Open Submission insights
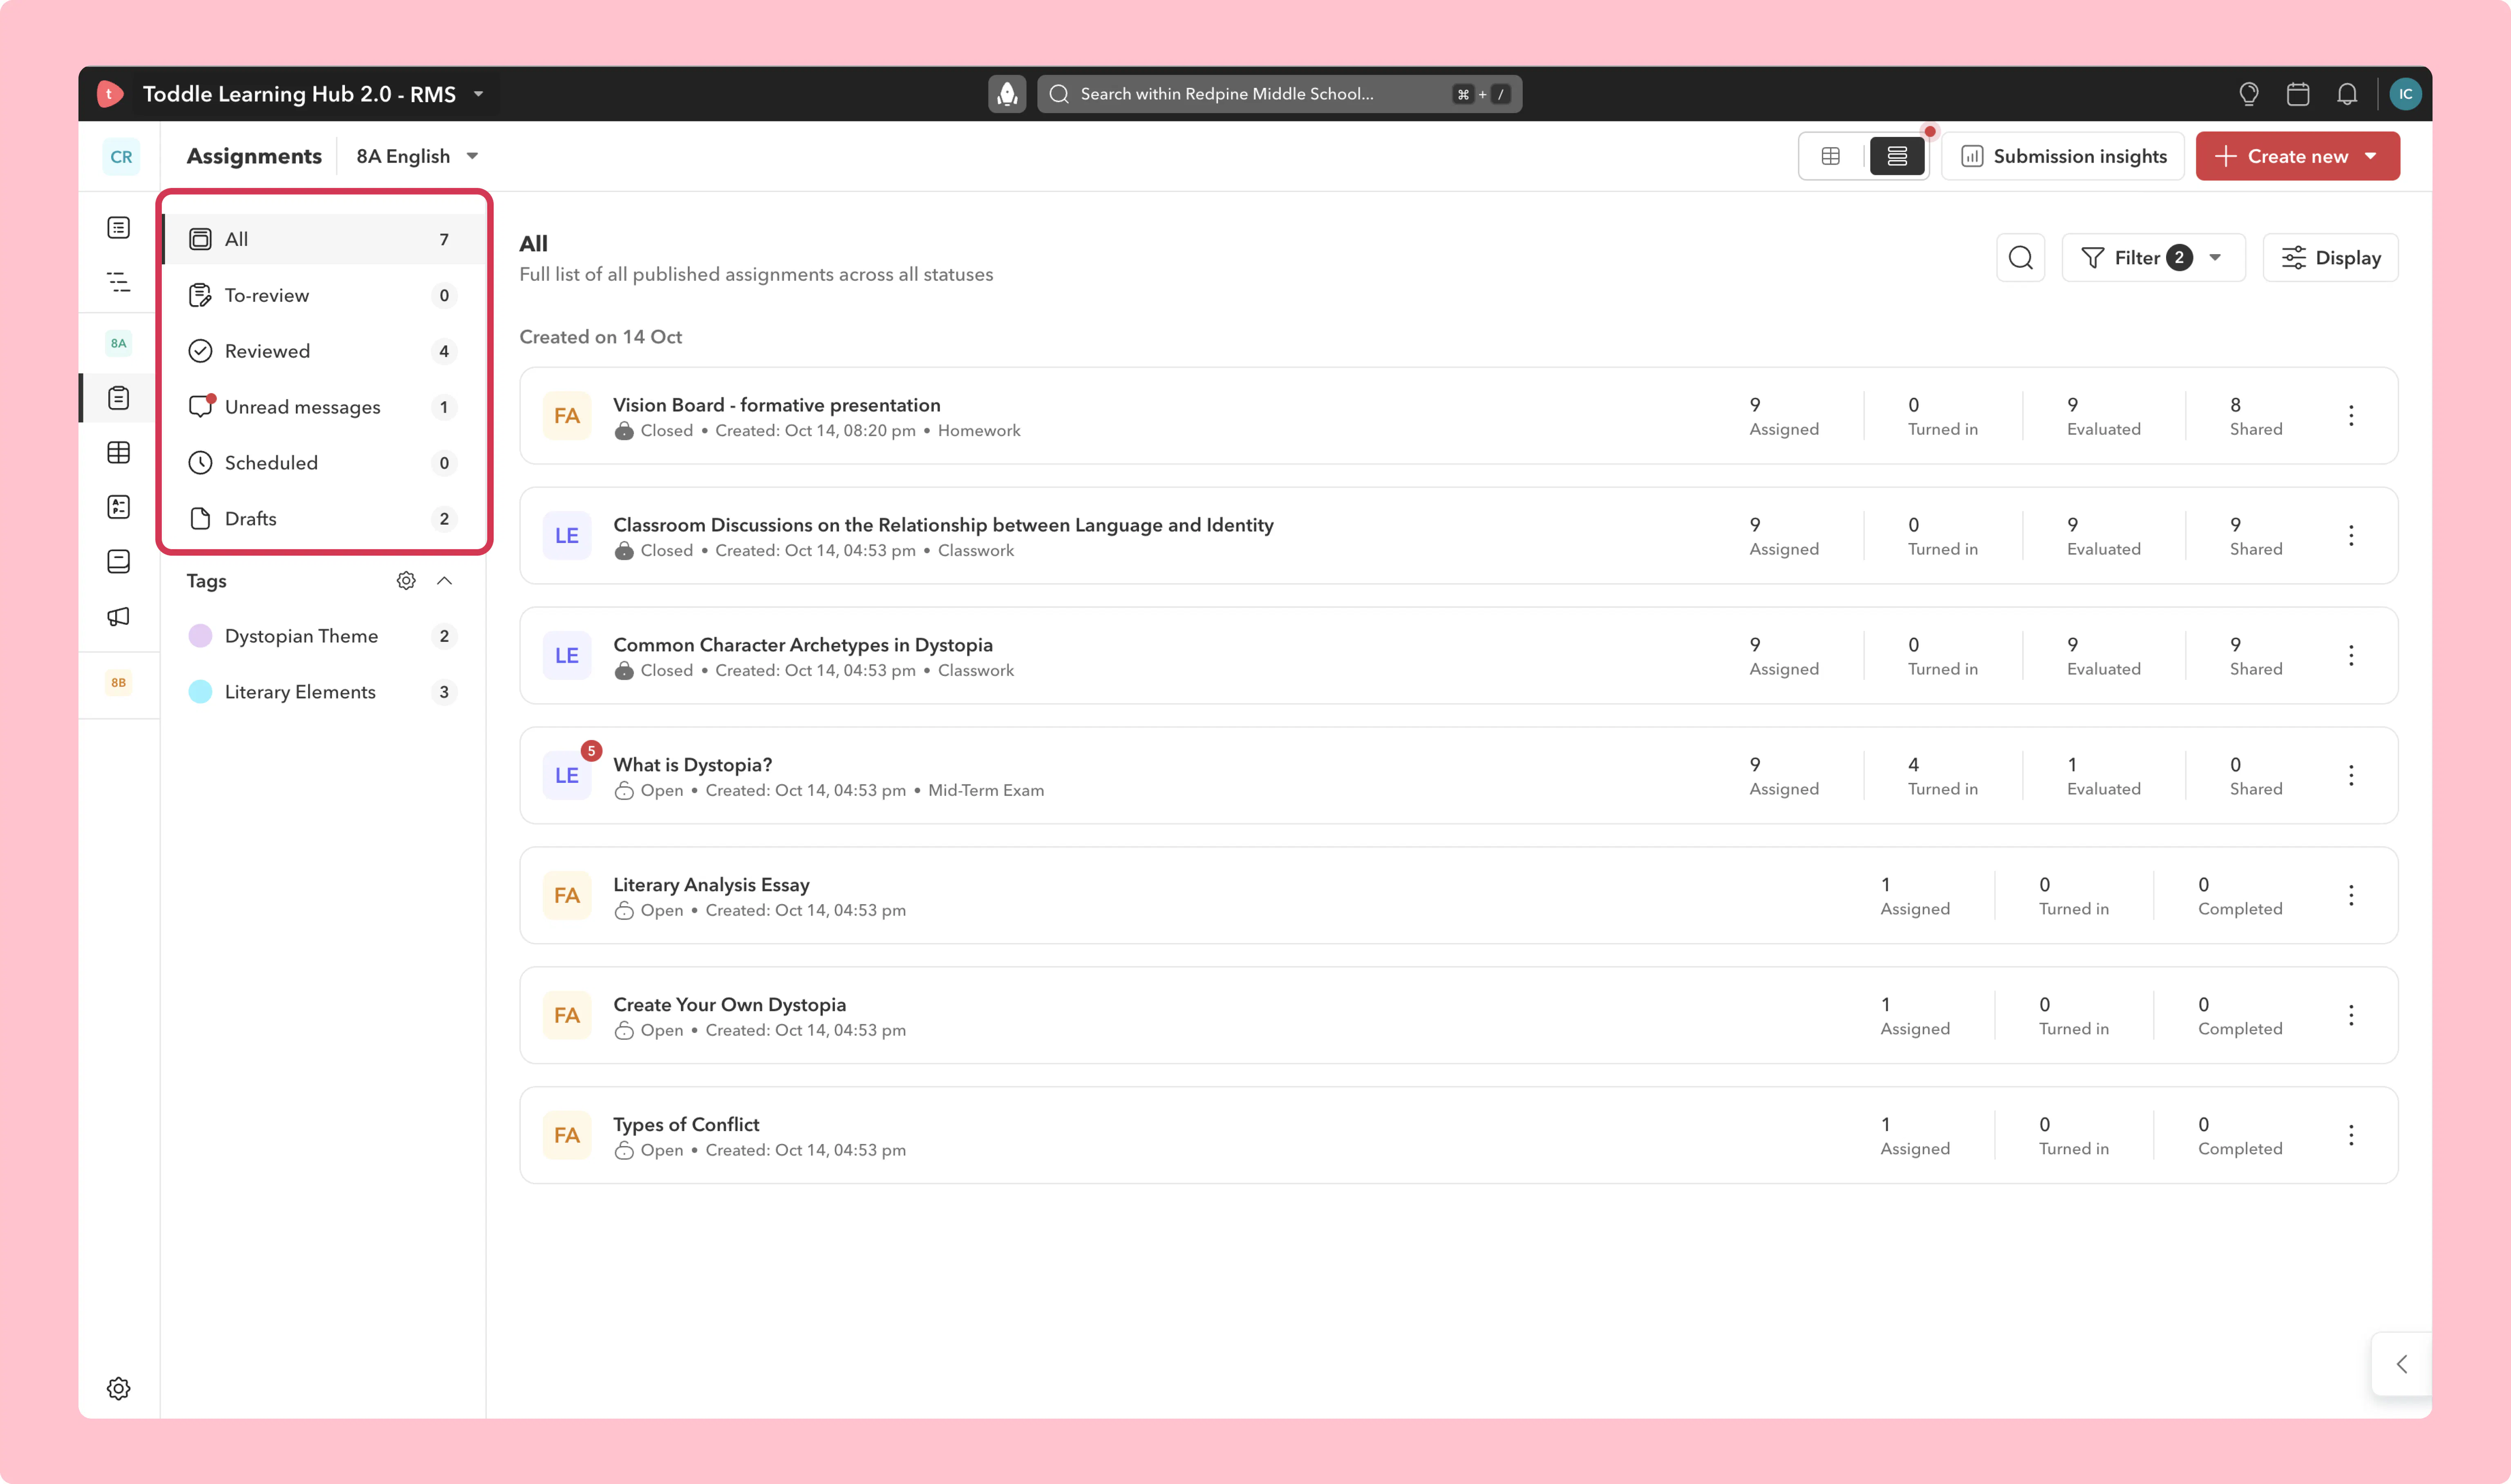Viewport: 2511px width, 1484px height. [x=2063, y=157]
